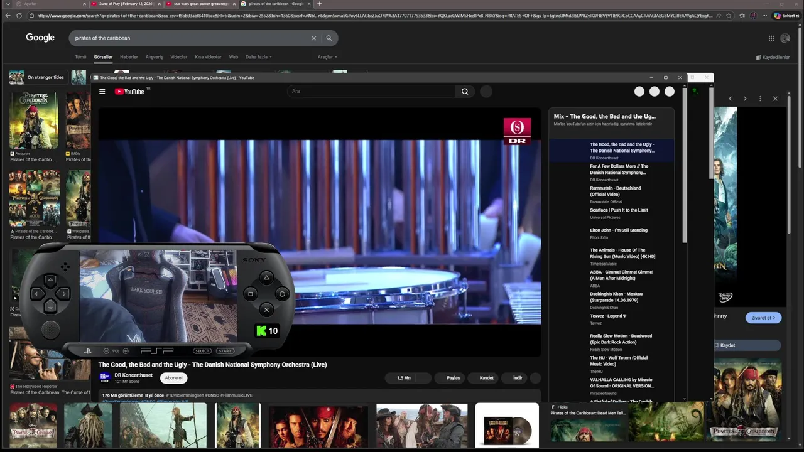Viewport: 804px width, 452px height.
Task: Clear the Google search box with X
Action: [314, 38]
